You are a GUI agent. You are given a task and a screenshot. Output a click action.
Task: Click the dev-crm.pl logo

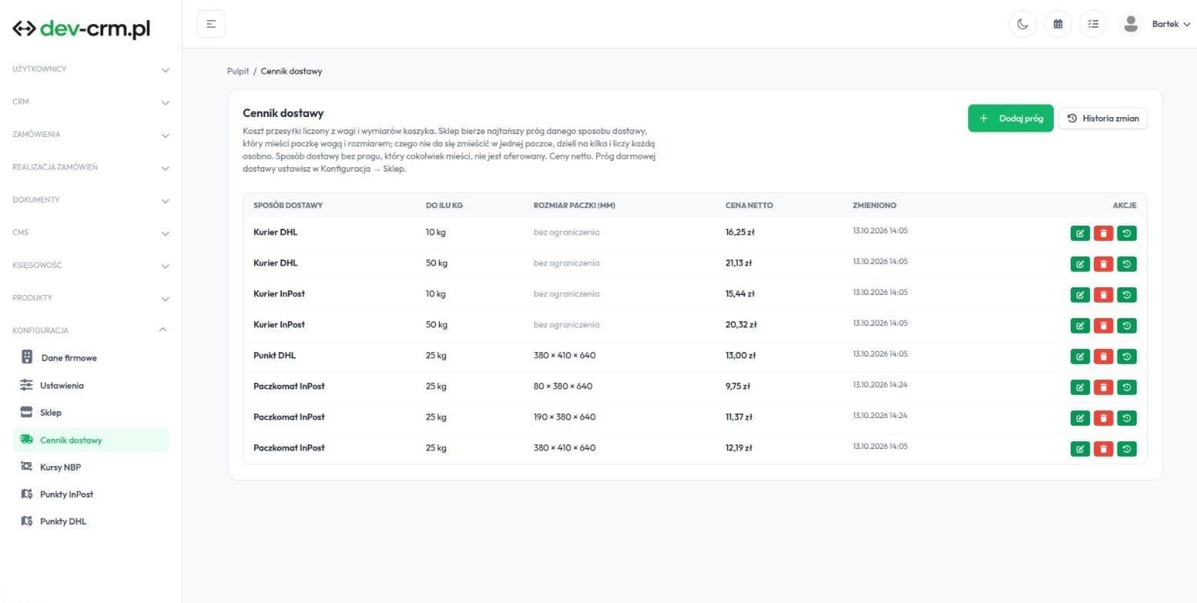(x=82, y=28)
